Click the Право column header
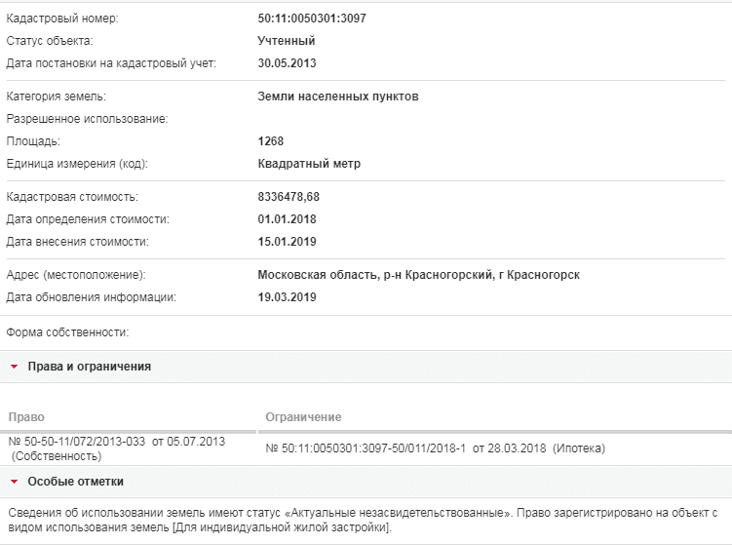The image size is (732, 545). (26, 417)
